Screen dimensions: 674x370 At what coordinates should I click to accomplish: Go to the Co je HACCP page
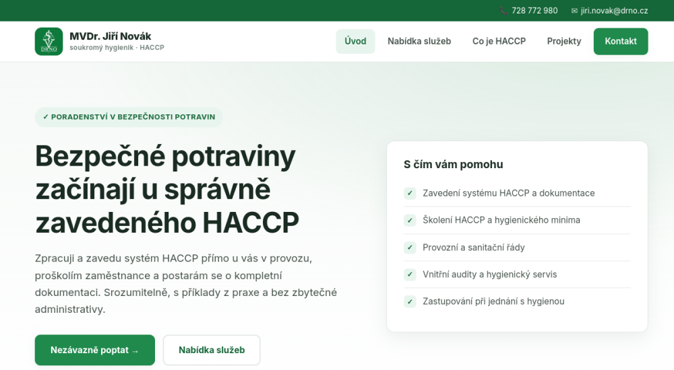coord(499,41)
